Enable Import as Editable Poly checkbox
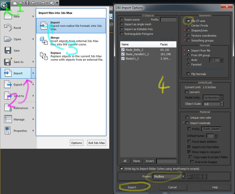Viewport: 235px width, 194px height. click(x=122, y=29)
